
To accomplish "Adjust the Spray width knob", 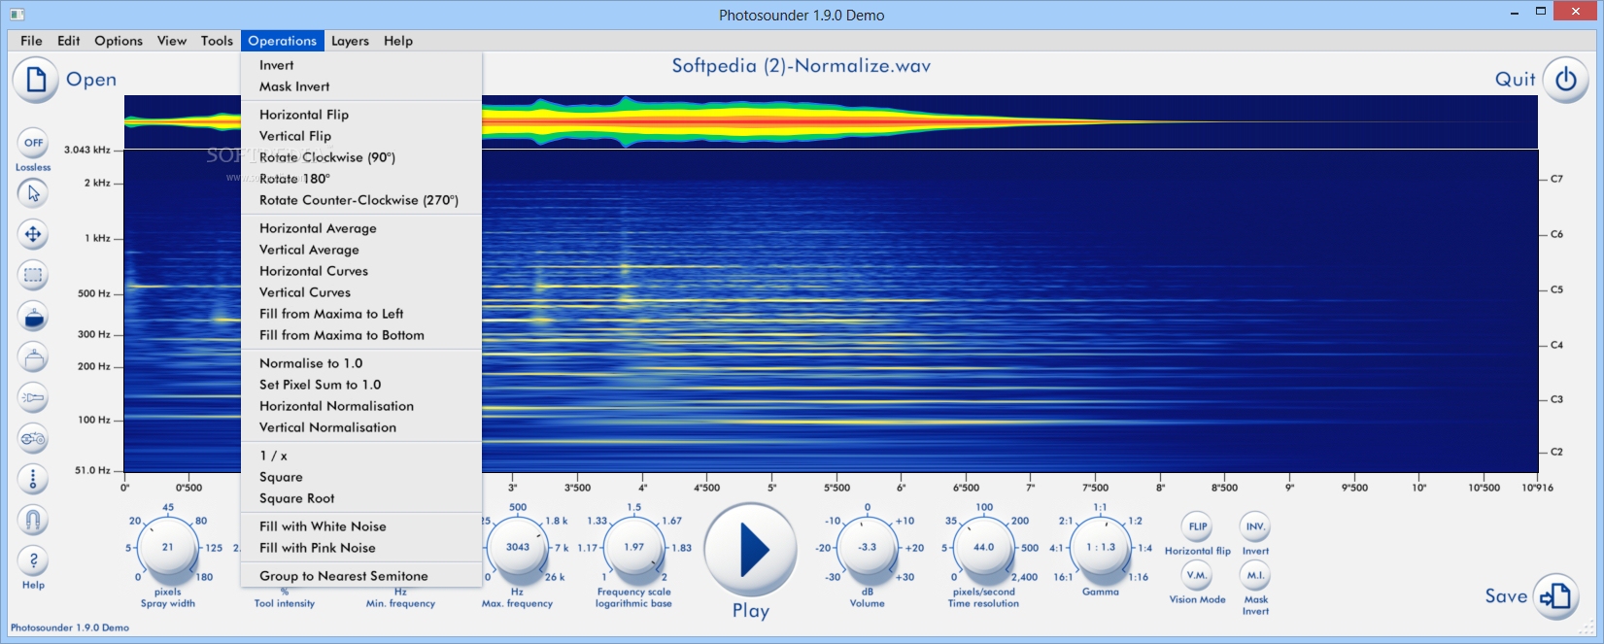I will pyautogui.click(x=167, y=547).
